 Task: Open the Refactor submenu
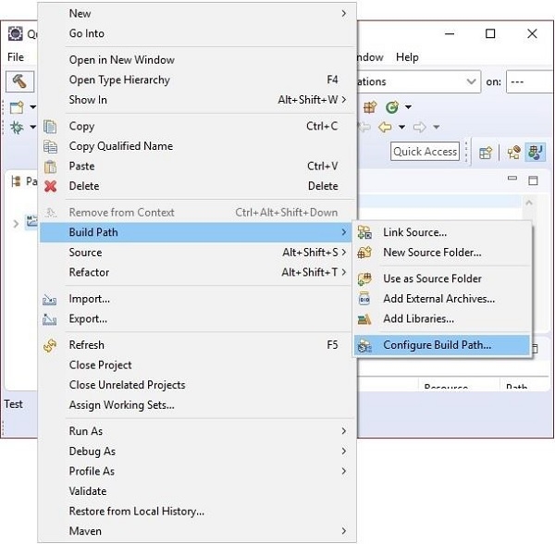click(197, 272)
